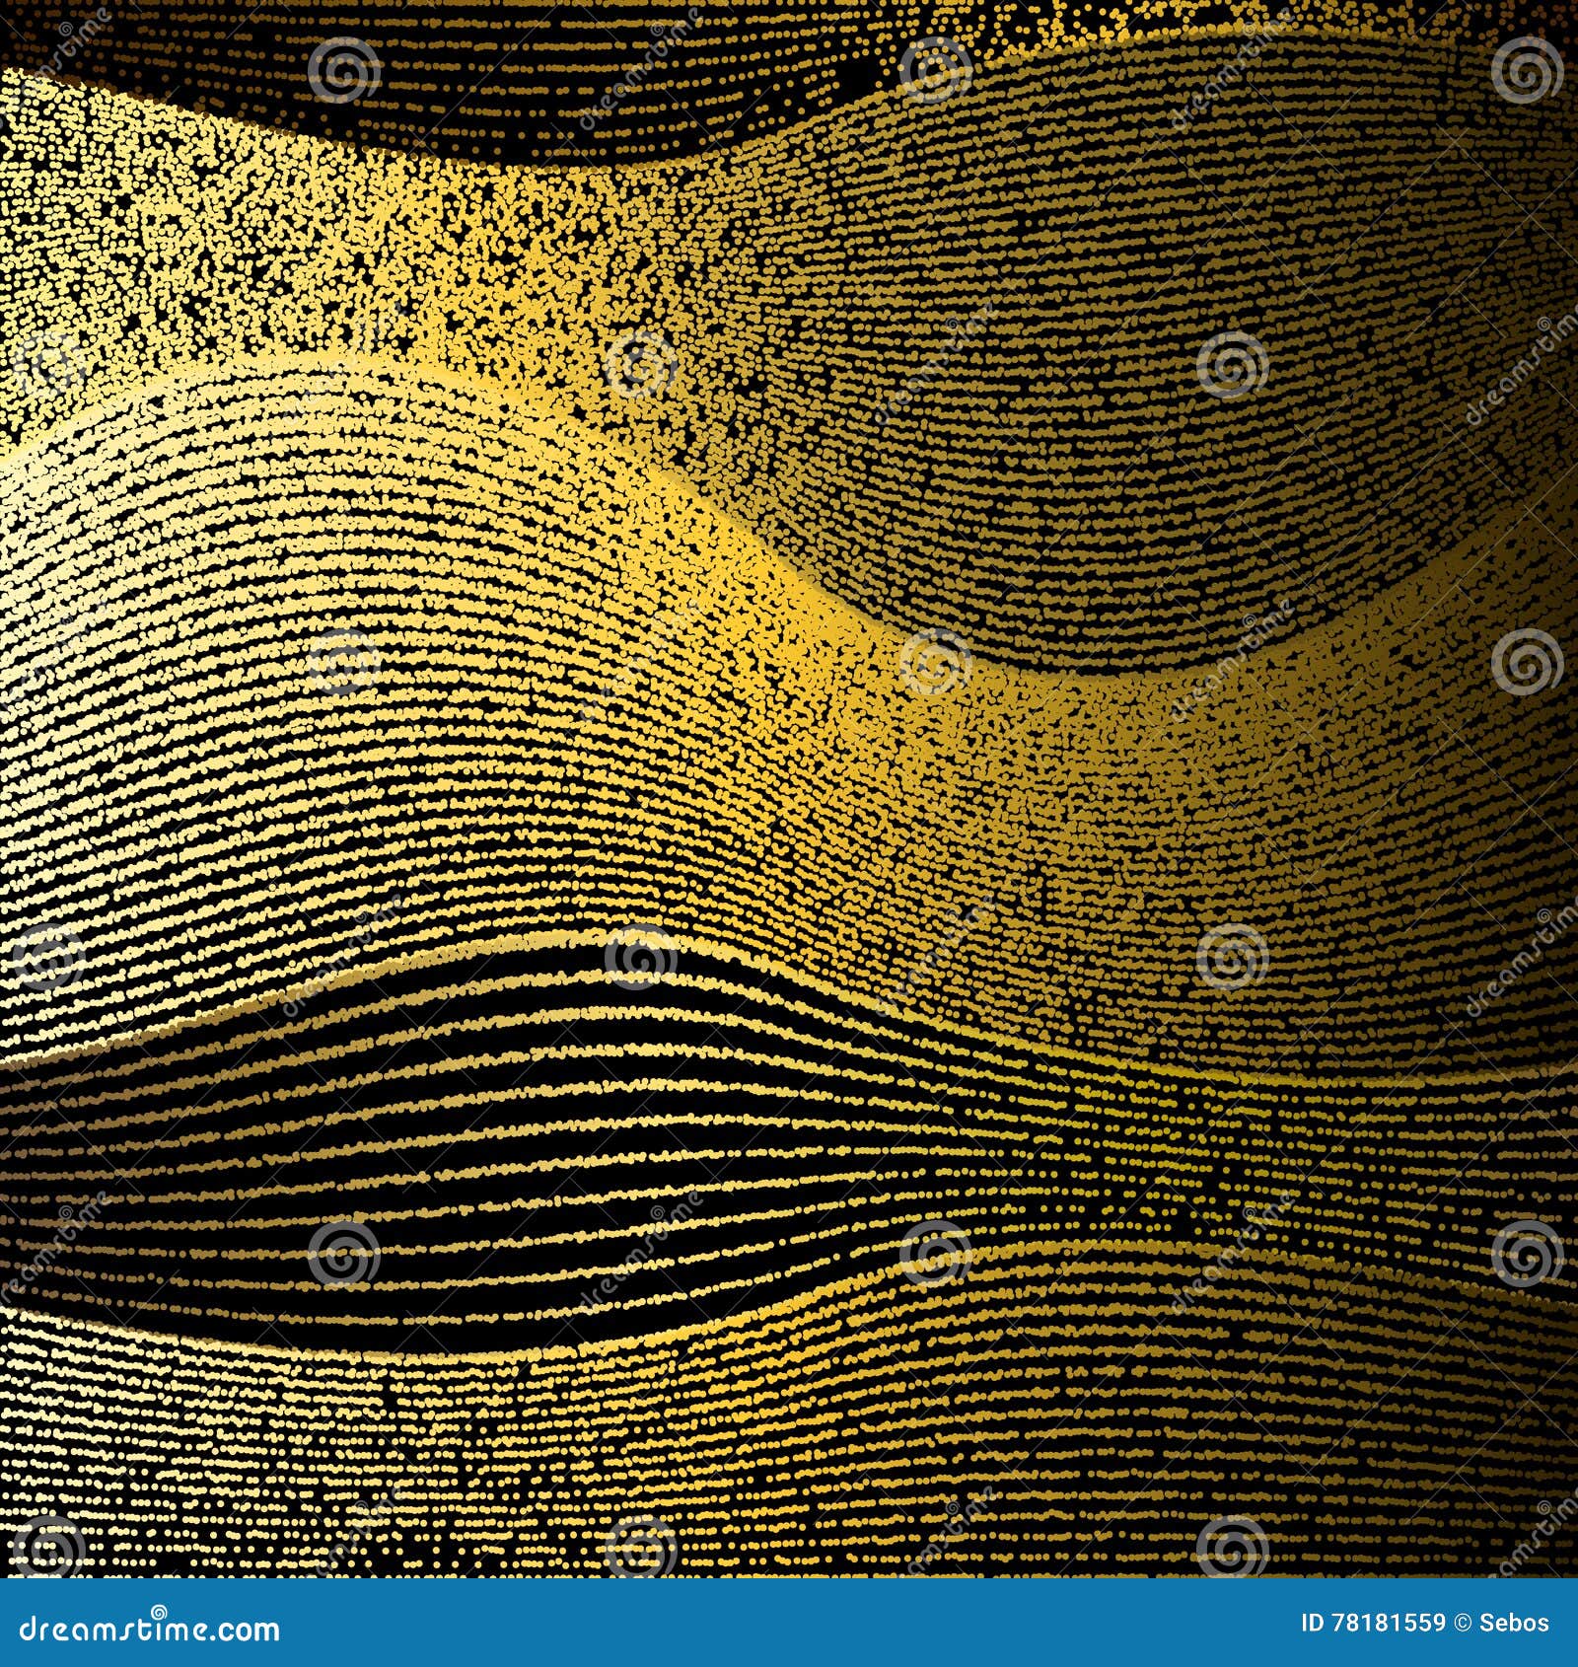
Task: Click the gold halftone wave image
Action: 789,789
